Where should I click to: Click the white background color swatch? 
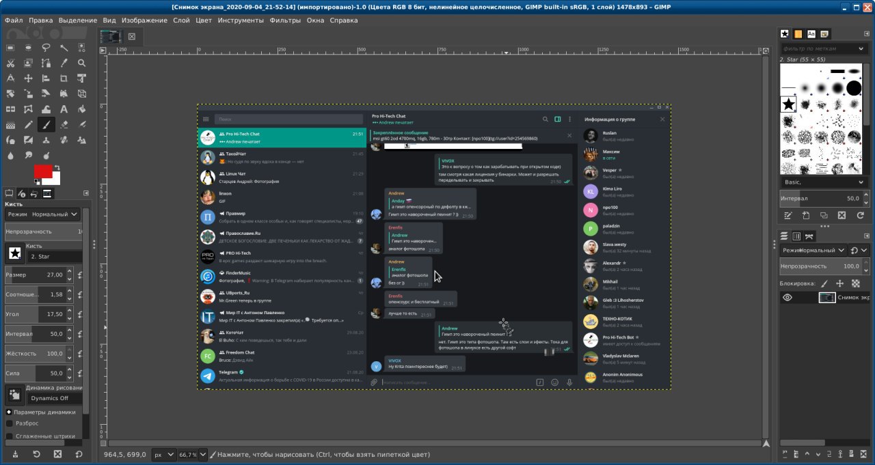pos(55,181)
